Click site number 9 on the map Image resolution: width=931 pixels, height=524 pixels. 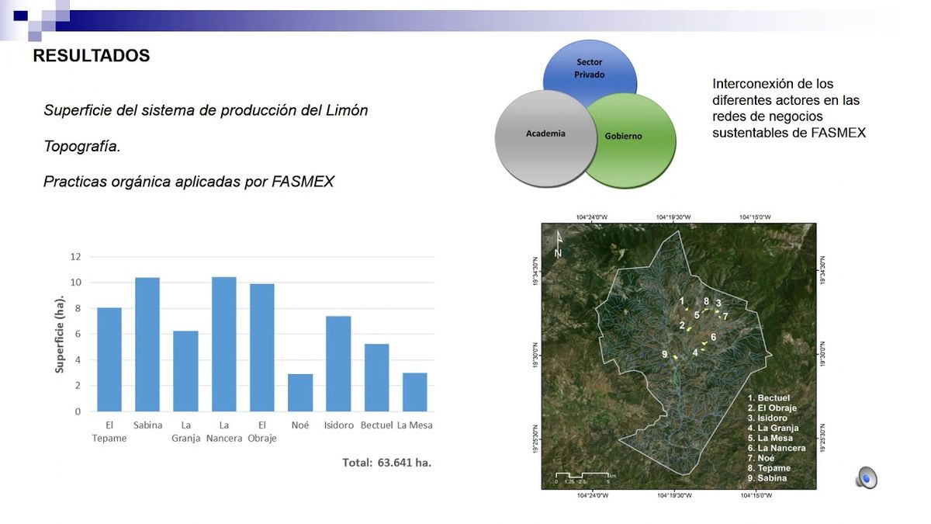tap(665, 354)
